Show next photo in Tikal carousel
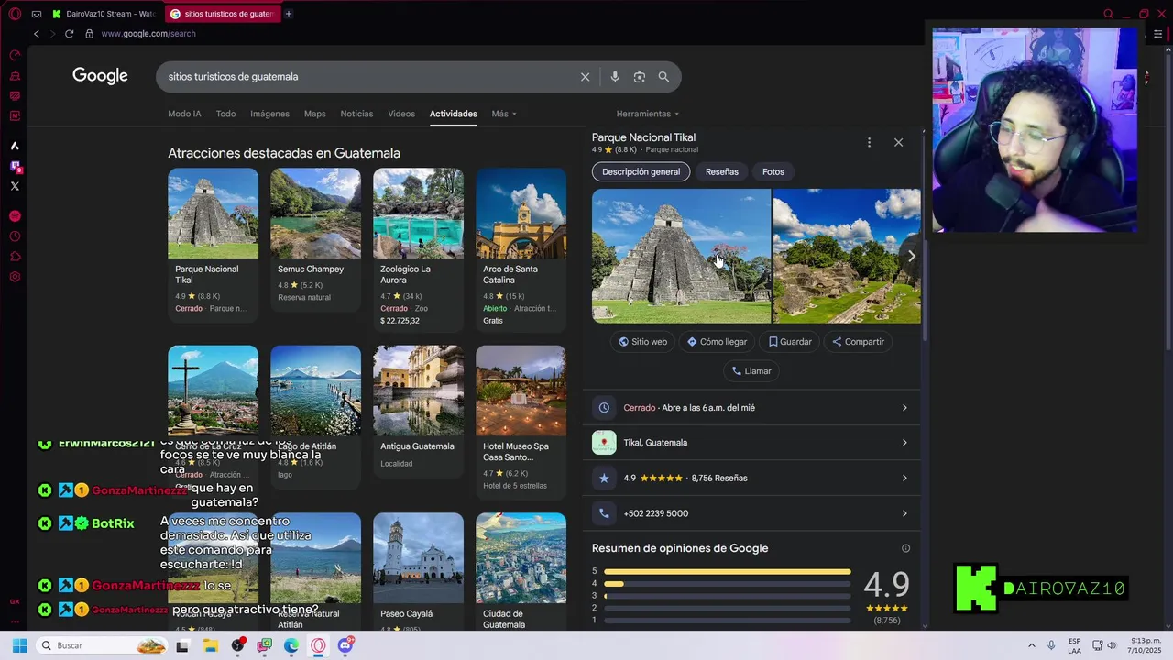Screen dimensions: 1173x660 coord(911,257)
